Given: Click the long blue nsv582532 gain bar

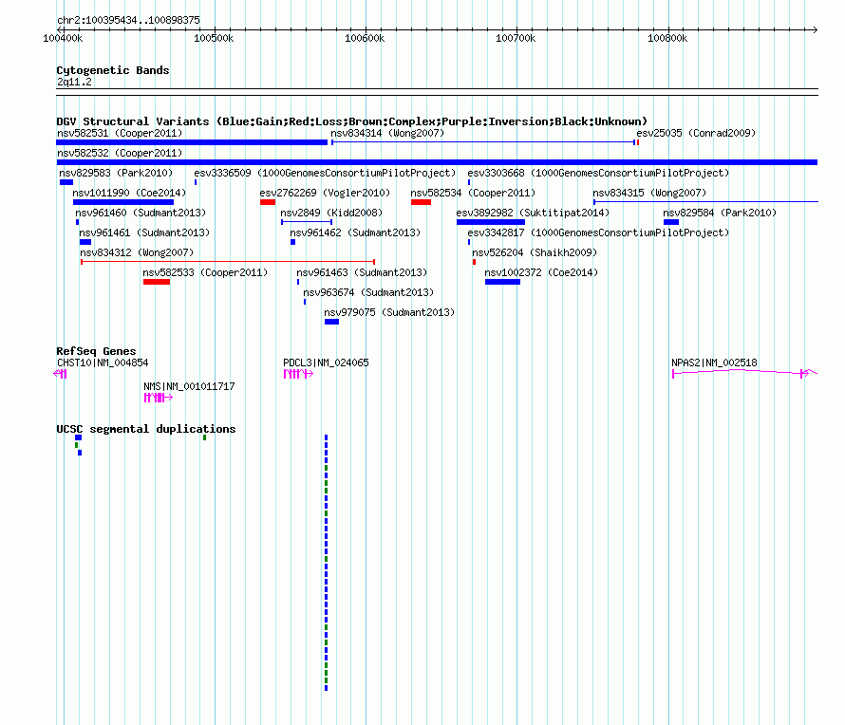Looking at the screenshot, I should click(x=437, y=162).
